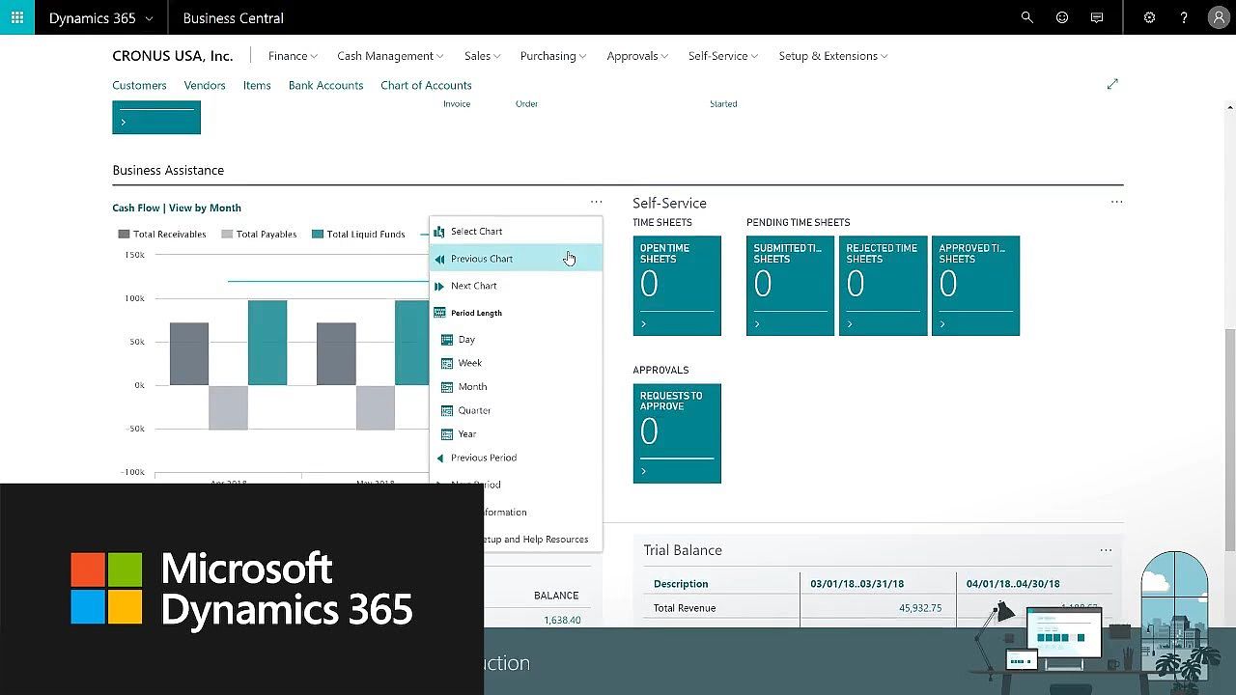Drill into the Open Time Sheets tile

point(676,286)
